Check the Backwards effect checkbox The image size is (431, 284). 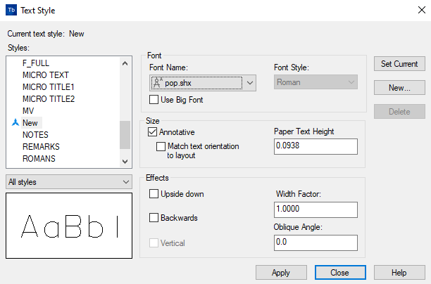click(x=154, y=218)
